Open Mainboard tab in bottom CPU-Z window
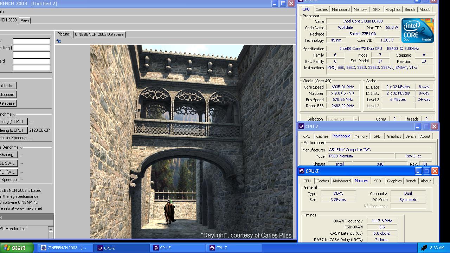Screen dimensions: 450x253 [342, 181]
